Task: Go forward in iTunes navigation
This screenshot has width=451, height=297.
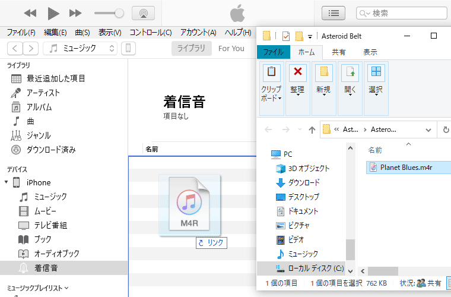Action: 30,48
